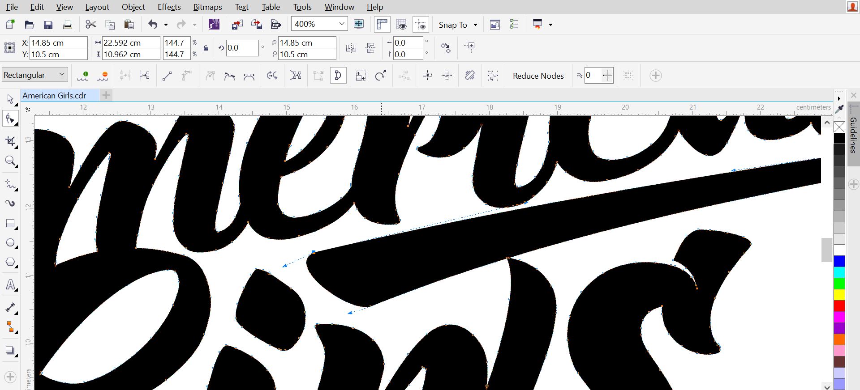The height and width of the screenshot is (390, 860).
Task: Select the Zoom tool magnifier
Action: pos(10,161)
